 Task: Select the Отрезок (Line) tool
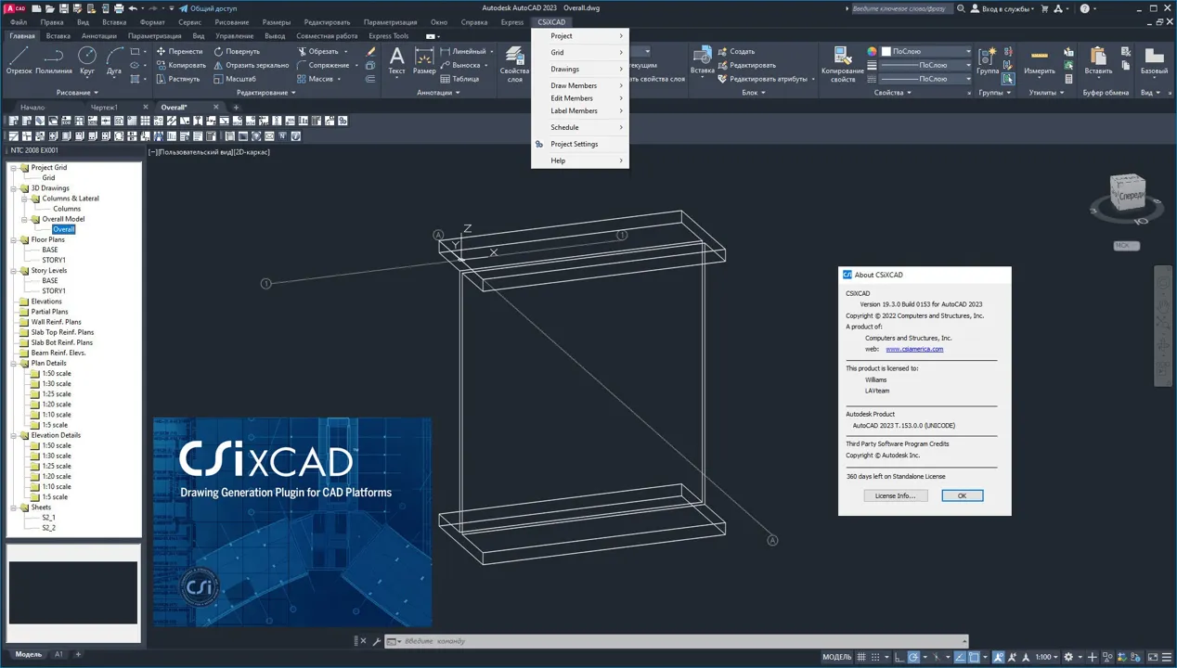pos(19,60)
